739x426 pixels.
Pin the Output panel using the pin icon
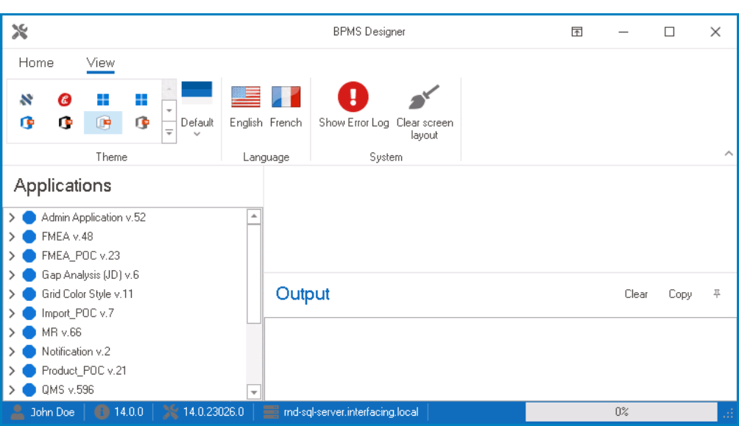coord(717,294)
